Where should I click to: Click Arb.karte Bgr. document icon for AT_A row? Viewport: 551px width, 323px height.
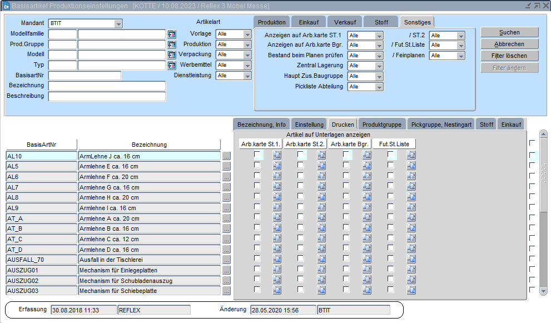pyautogui.click(x=367, y=218)
